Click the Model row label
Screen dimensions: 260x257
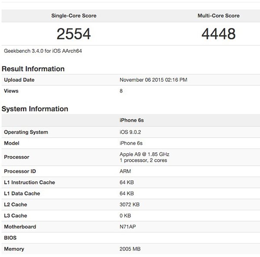pos(12,143)
